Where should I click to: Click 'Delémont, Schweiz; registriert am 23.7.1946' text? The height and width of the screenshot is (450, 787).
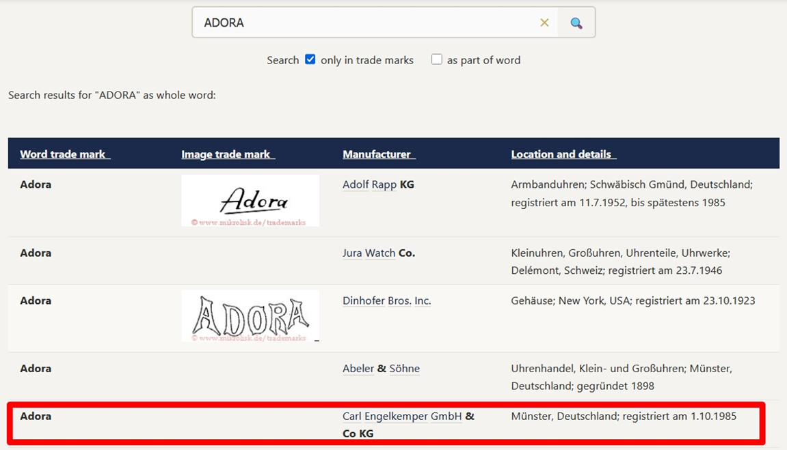(616, 270)
